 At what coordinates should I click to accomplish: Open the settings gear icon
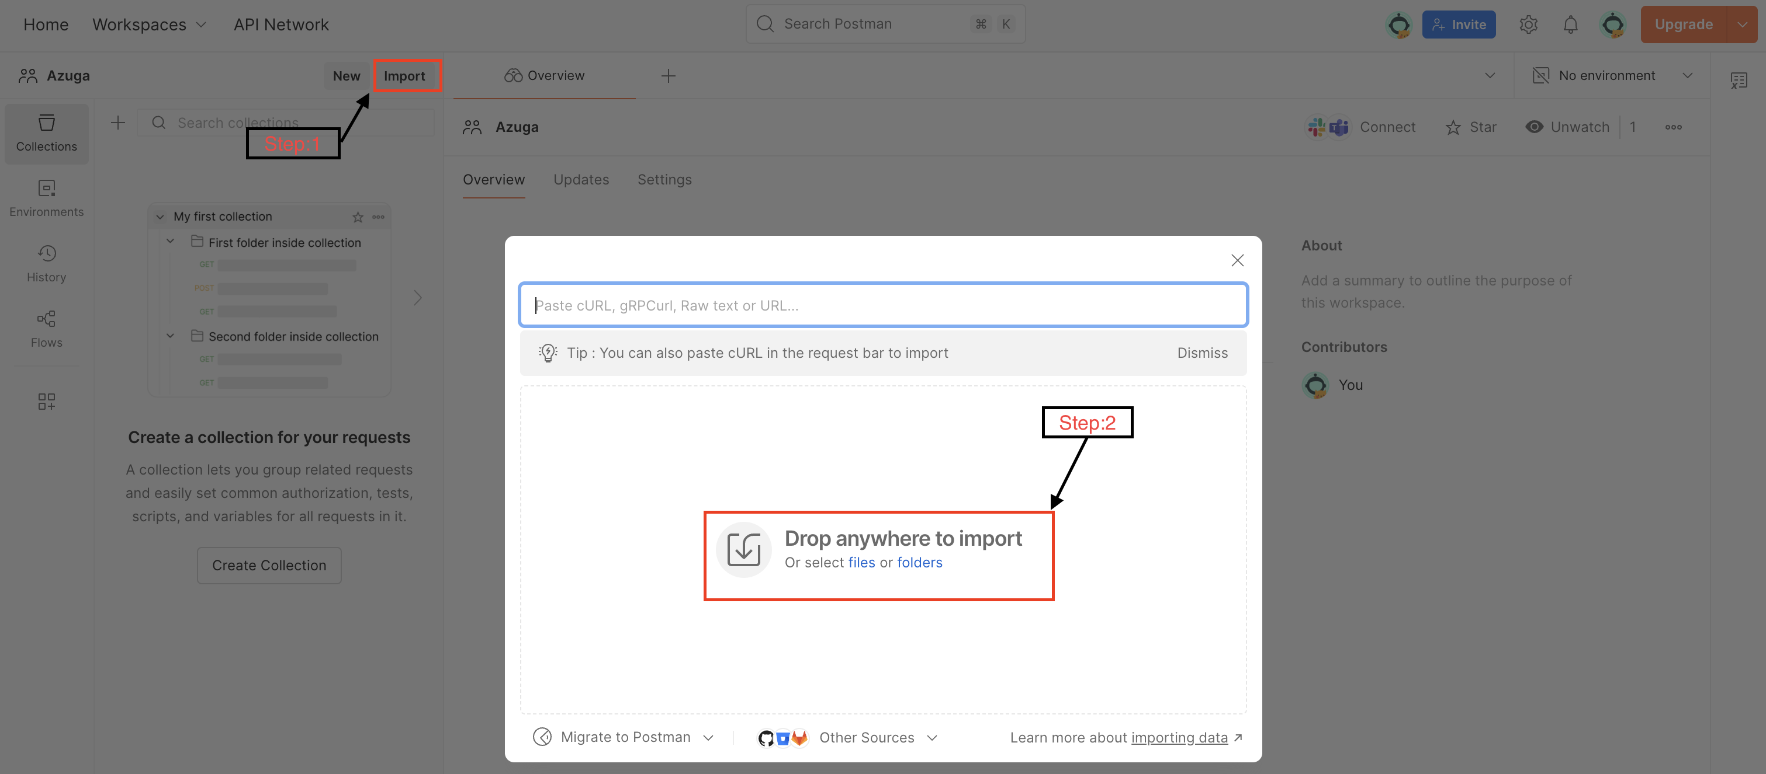point(1528,25)
